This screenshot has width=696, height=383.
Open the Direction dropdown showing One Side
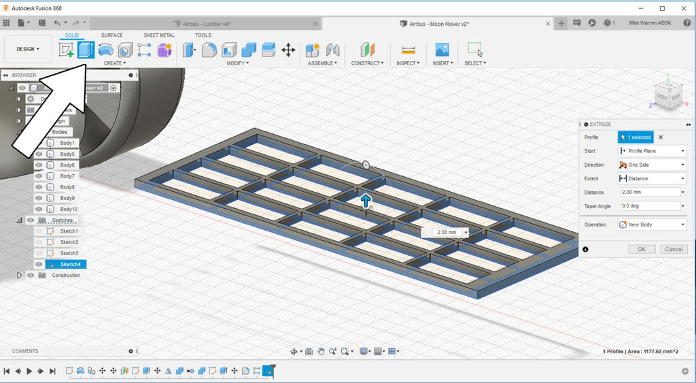click(652, 165)
